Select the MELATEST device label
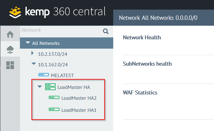This screenshot has width=214, height=131. (62, 76)
